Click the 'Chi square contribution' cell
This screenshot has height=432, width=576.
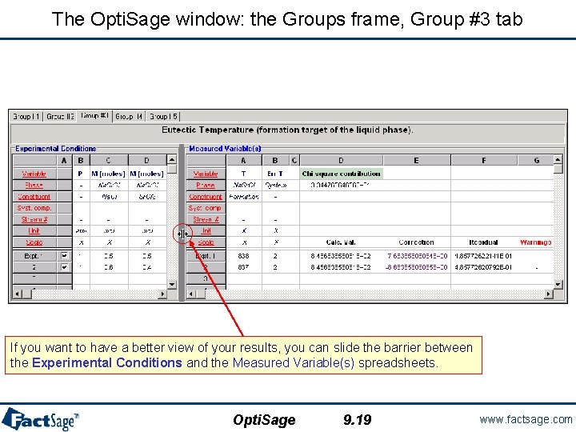pos(342,174)
